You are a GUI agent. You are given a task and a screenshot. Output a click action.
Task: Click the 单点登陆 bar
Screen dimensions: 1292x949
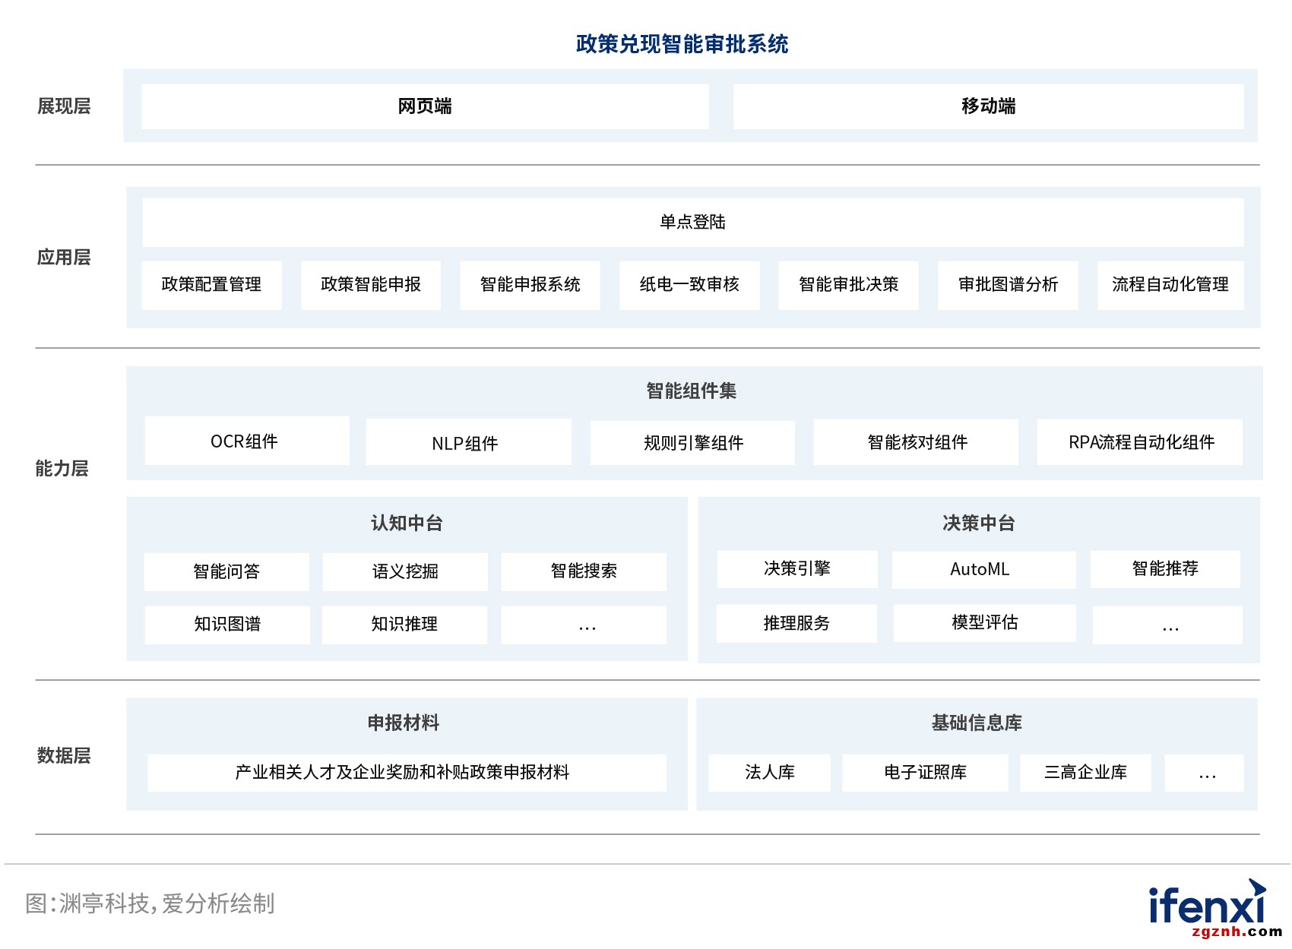coord(692,222)
